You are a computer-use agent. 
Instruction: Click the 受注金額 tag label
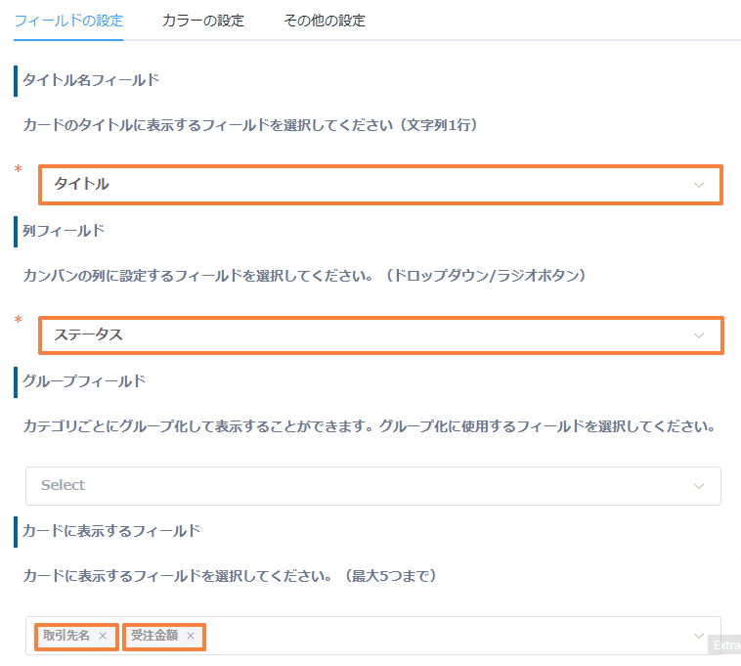tap(154, 636)
